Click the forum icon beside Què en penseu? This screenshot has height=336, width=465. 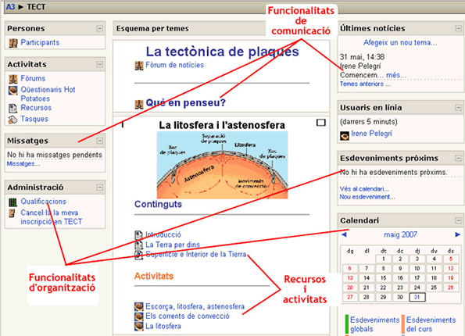[139, 104]
